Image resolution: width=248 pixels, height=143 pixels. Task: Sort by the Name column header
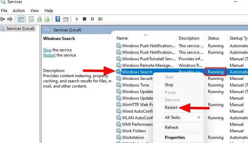[122, 38]
